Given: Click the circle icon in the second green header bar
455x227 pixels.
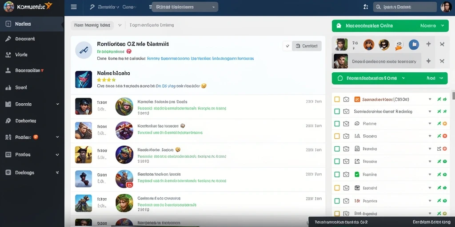Looking at the screenshot, I should [341, 78].
